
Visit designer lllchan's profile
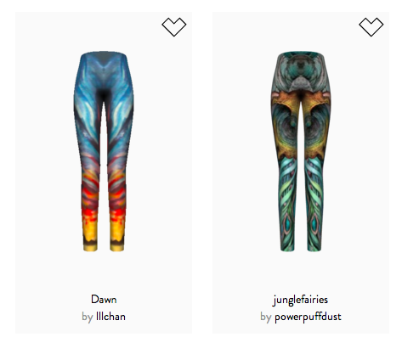[x=110, y=317]
